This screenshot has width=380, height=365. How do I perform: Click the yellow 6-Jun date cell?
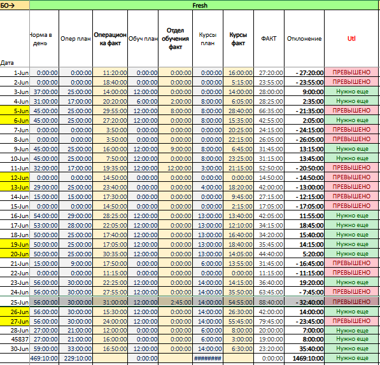coord(15,120)
